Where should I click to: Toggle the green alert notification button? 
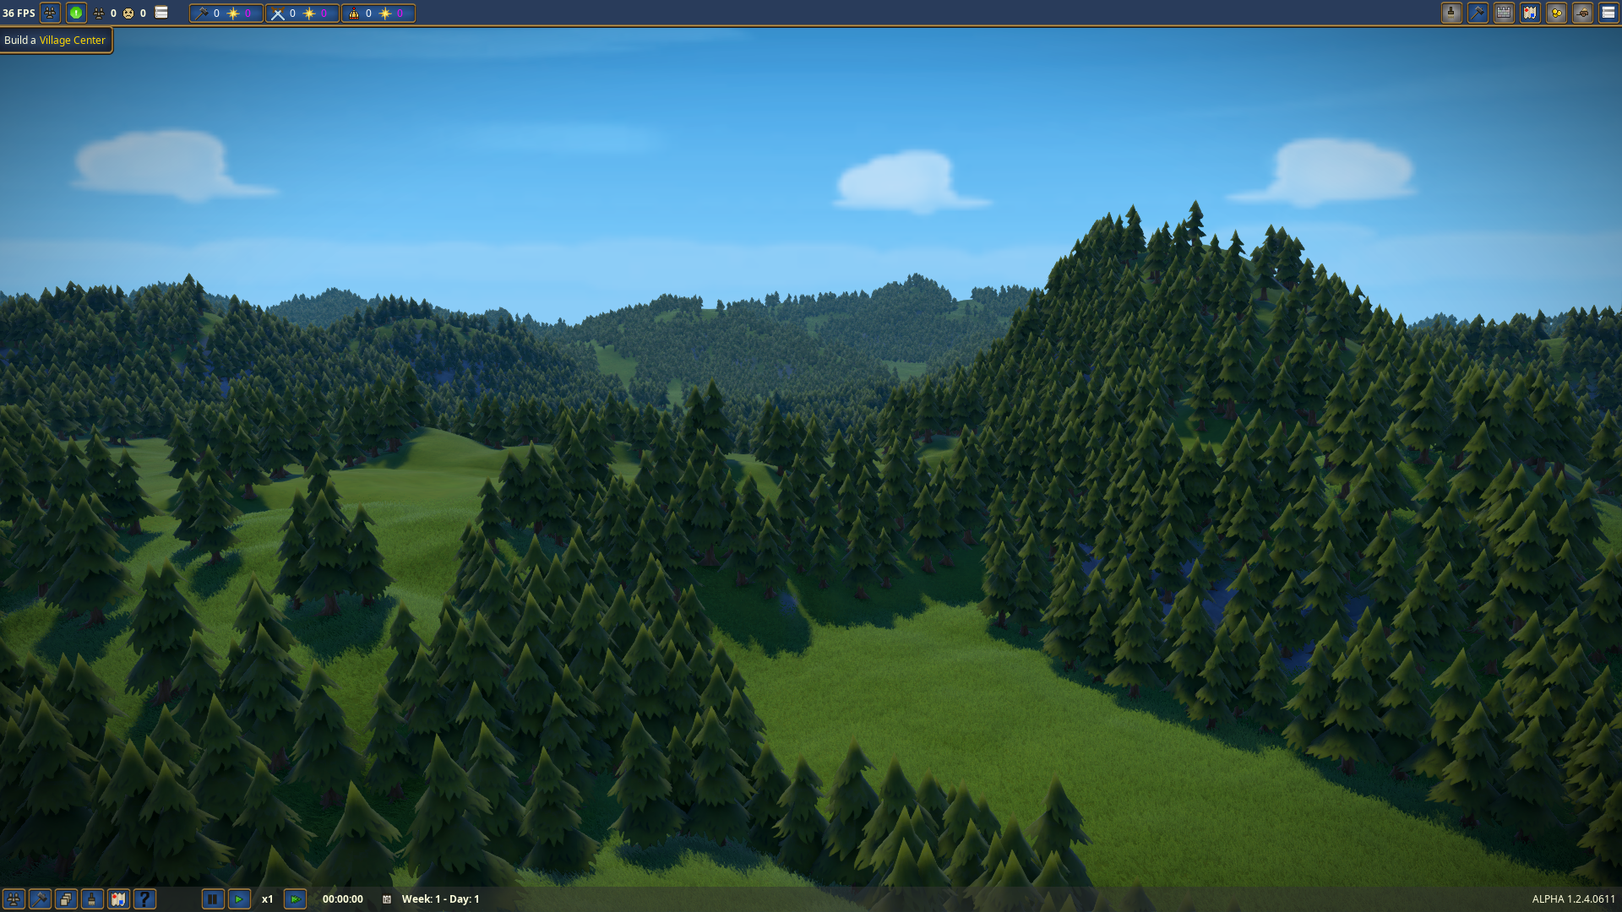(x=76, y=13)
